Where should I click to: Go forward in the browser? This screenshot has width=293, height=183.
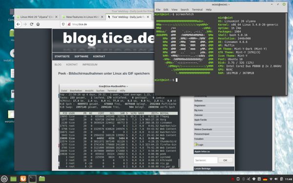tap(25, 24)
